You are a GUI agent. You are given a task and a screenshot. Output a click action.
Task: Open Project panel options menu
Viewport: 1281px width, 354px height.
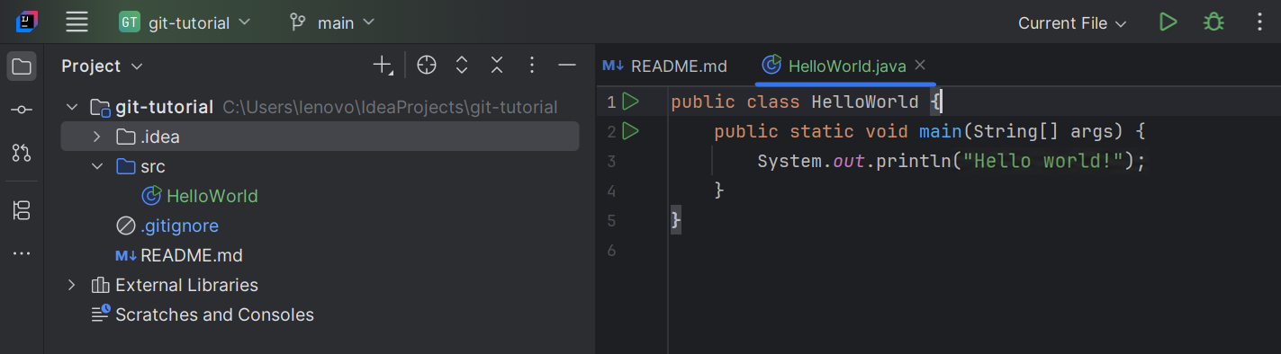[x=532, y=65]
